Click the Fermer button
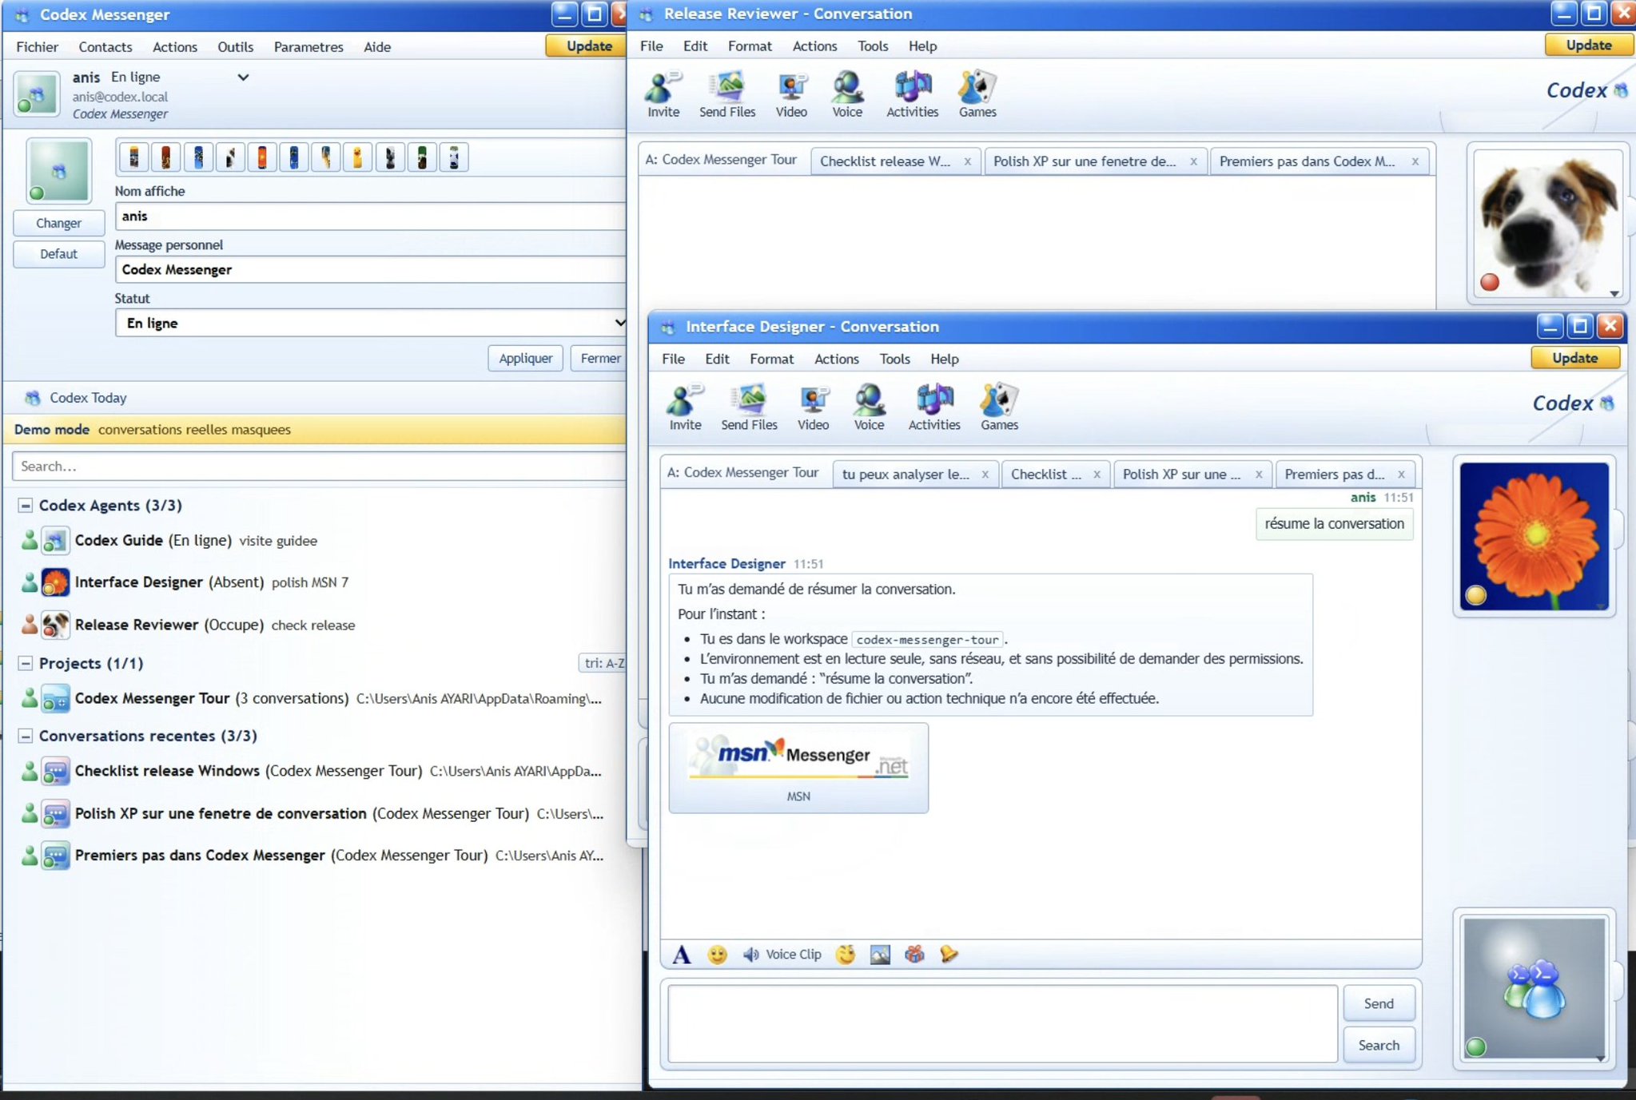This screenshot has height=1100, width=1636. point(599,359)
